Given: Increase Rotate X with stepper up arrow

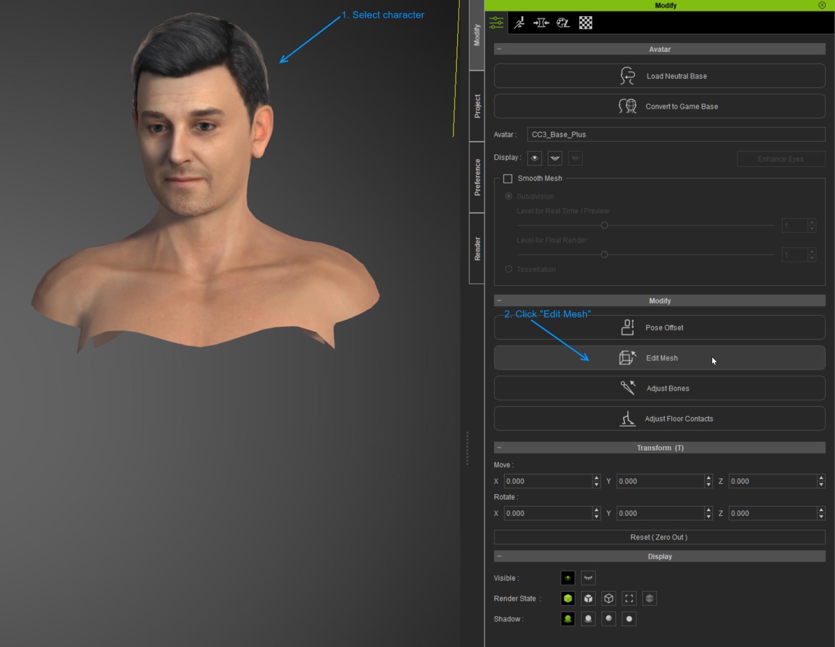Looking at the screenshot, I should click(x=596, y=510).
